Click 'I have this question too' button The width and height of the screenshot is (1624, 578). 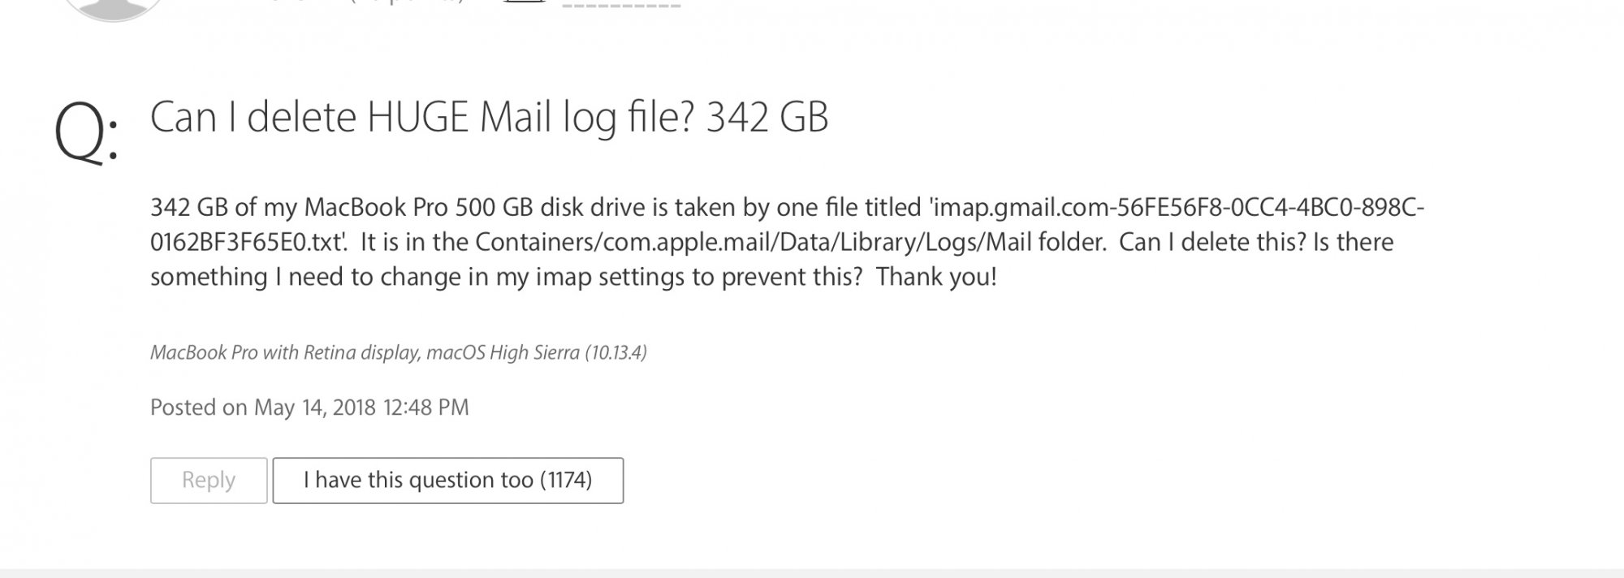pos(447,481)
